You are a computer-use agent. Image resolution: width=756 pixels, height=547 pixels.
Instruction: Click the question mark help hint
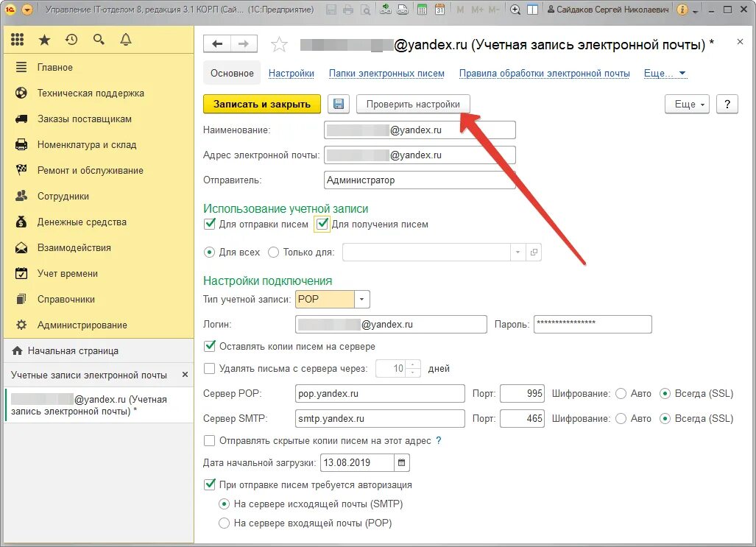point(438,440)
